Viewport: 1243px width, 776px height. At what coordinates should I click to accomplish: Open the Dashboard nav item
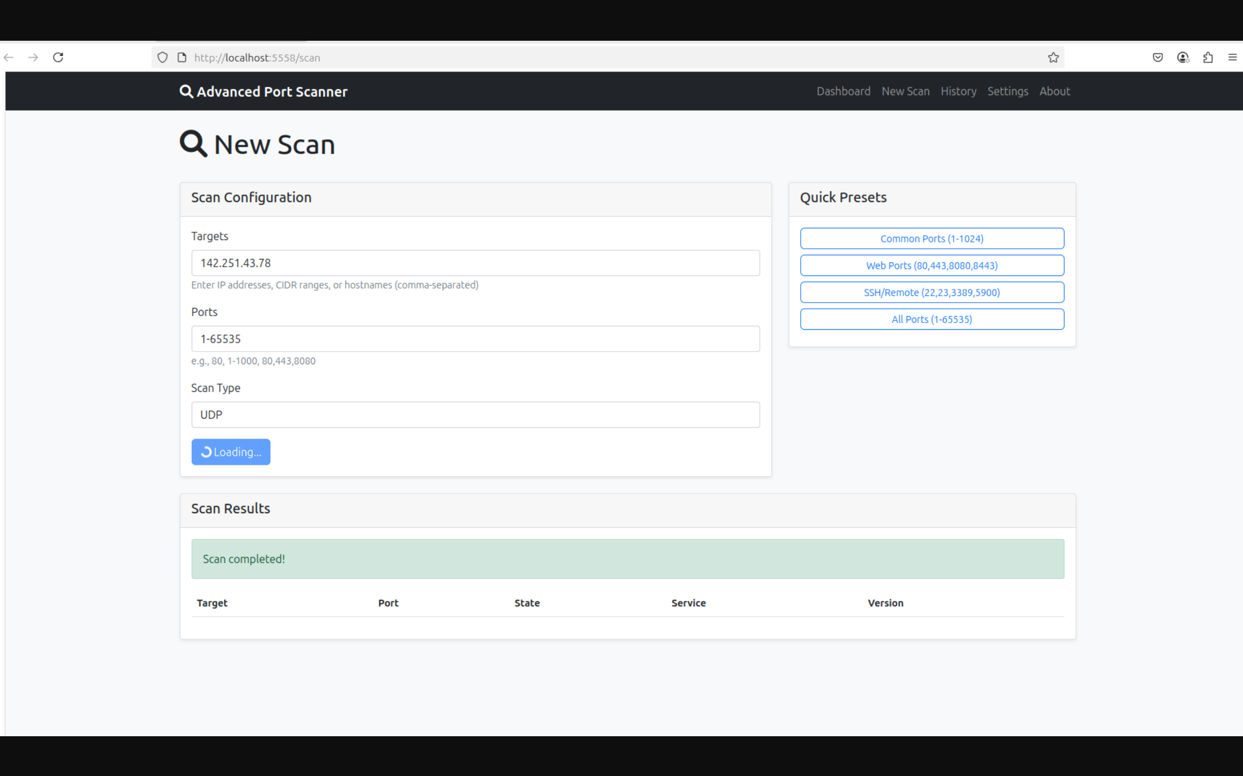pos(843,91)
